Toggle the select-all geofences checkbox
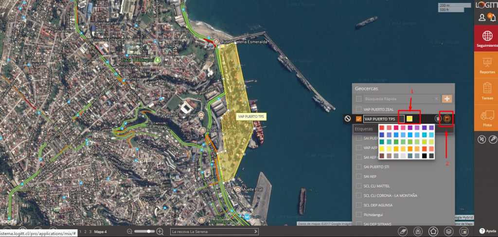This screenshot has width=498, height=237. pos(358,99)
